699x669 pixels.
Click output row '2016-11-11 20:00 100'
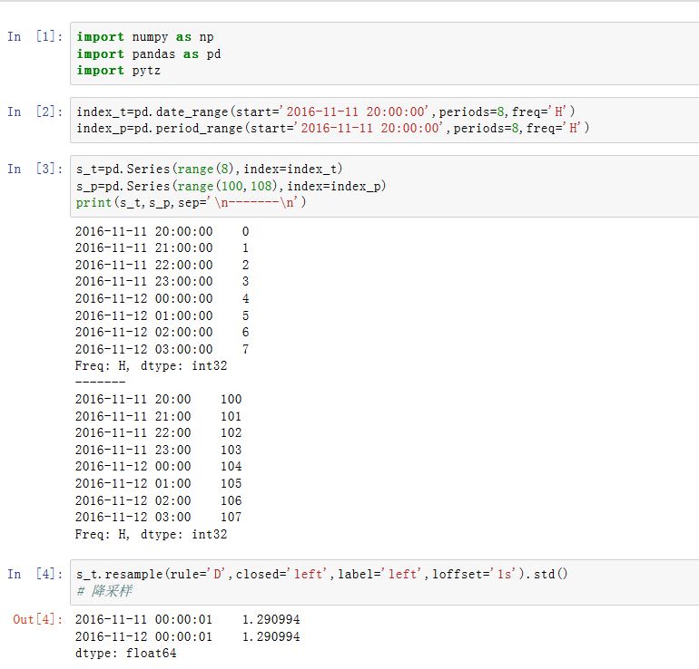pos(158,399)
